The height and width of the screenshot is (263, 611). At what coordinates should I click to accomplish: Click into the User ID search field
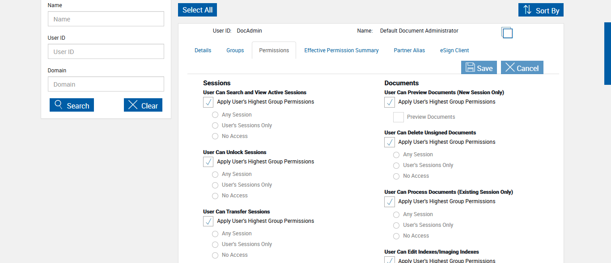tap(106, 52)
